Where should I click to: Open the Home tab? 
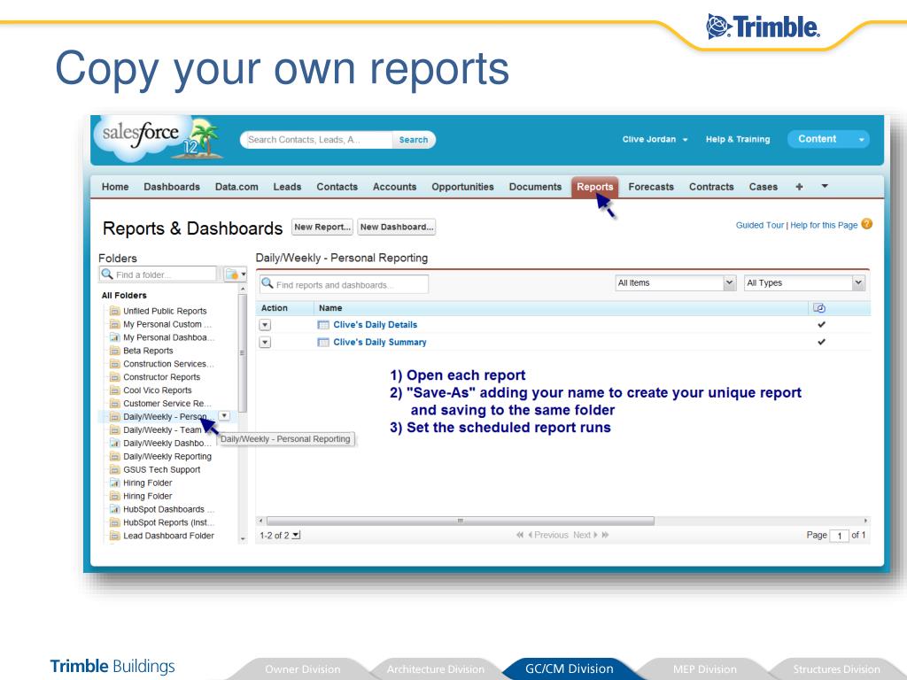(115, 187)
